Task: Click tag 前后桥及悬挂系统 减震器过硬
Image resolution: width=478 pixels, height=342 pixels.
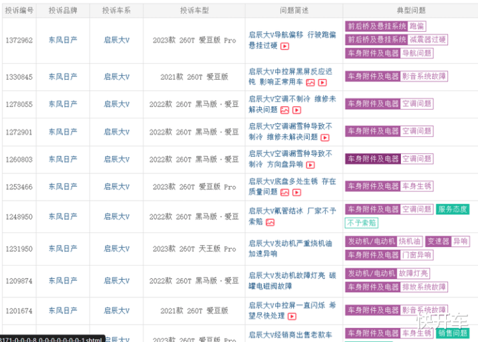Action: [396, 40]
